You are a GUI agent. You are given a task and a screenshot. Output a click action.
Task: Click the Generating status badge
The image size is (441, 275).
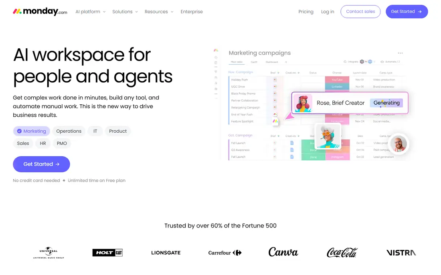[386, 103]
